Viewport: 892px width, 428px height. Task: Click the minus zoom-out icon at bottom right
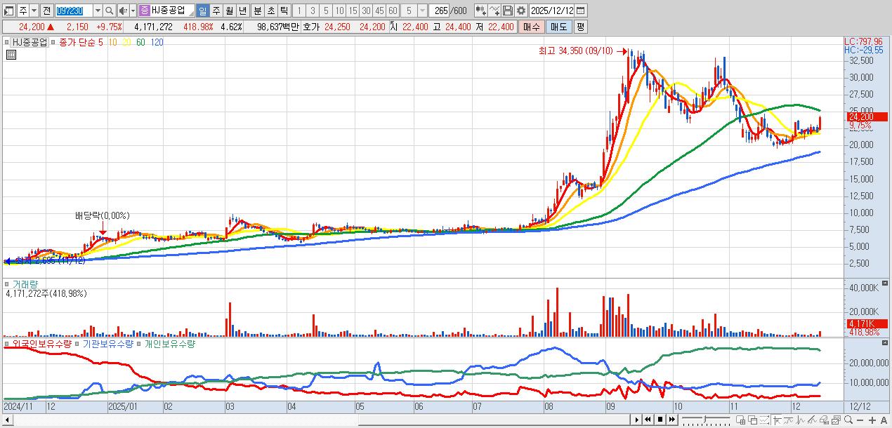coord(860,420)
